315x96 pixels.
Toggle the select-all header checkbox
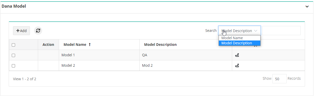coord(14,45)
